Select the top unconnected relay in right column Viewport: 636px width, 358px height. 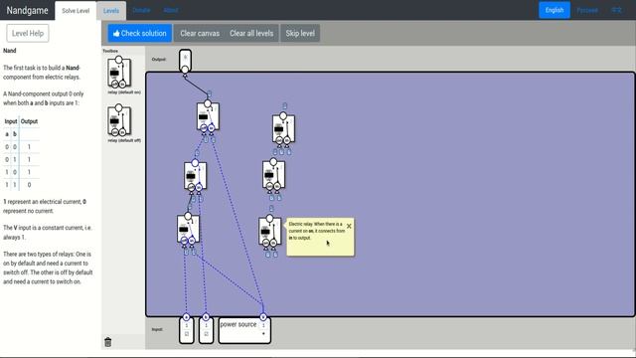(x=283, y=129)
